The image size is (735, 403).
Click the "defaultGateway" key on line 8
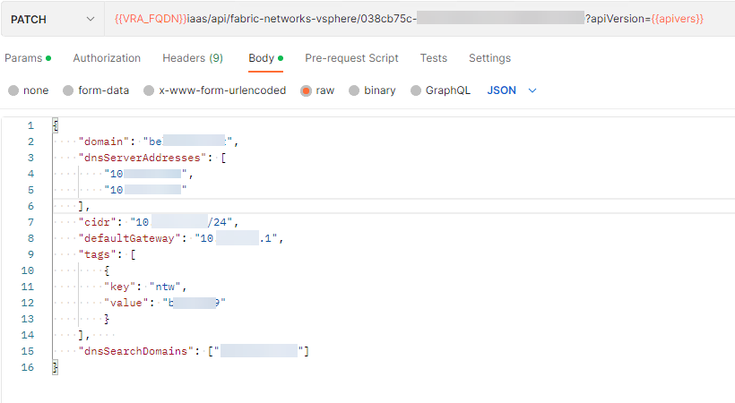(129, 238)
